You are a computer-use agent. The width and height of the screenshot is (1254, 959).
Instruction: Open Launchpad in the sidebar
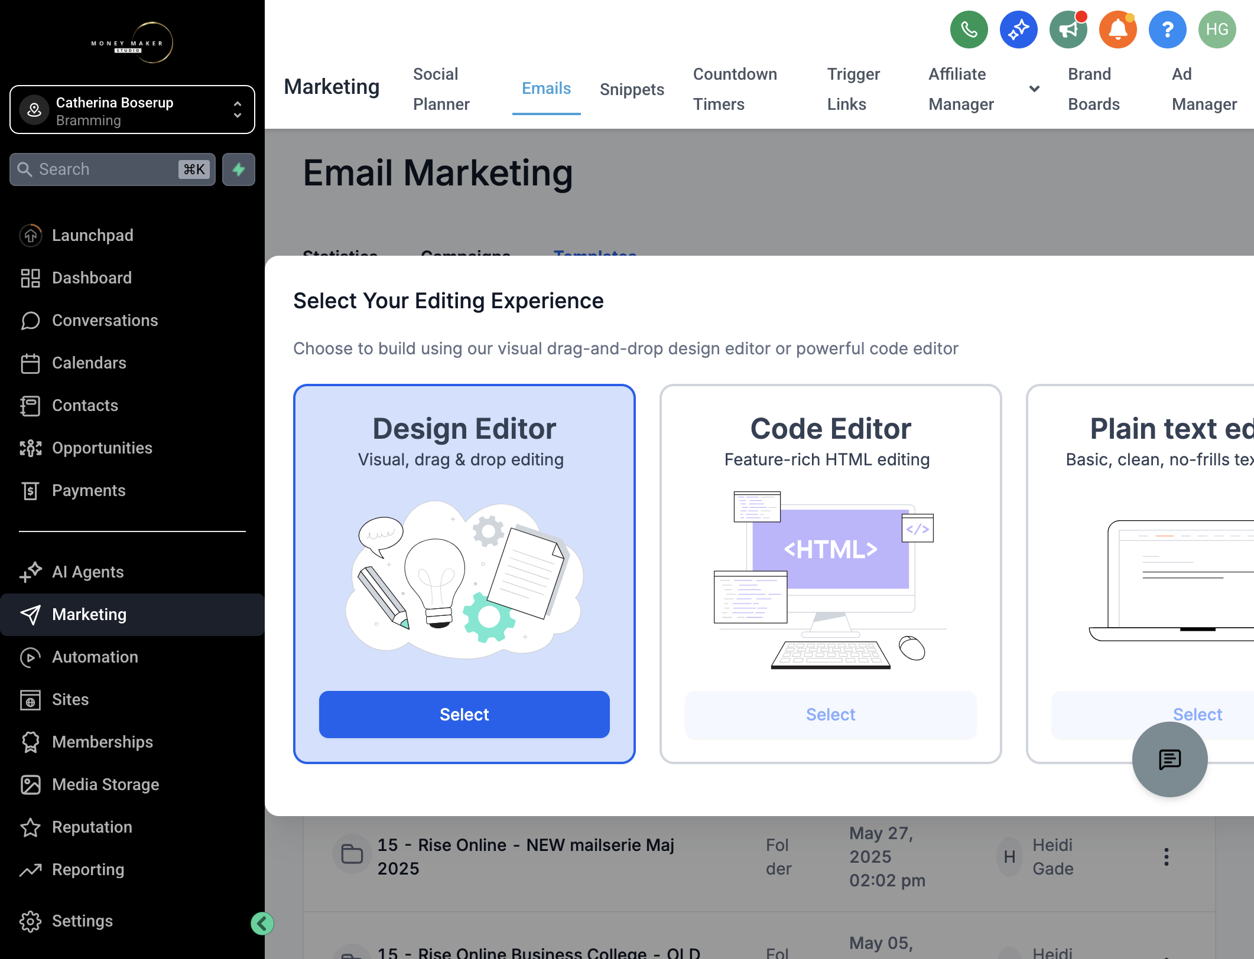point(92,235)
